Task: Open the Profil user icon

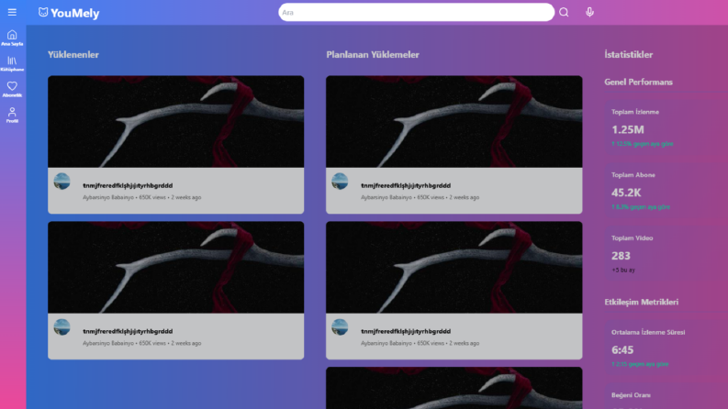Action: [12, 115]
